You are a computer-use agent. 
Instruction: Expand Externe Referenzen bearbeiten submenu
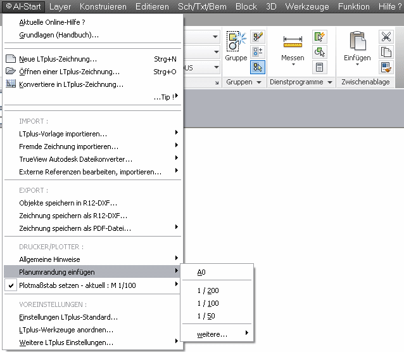pyautogui.click(x=92, y=172)
